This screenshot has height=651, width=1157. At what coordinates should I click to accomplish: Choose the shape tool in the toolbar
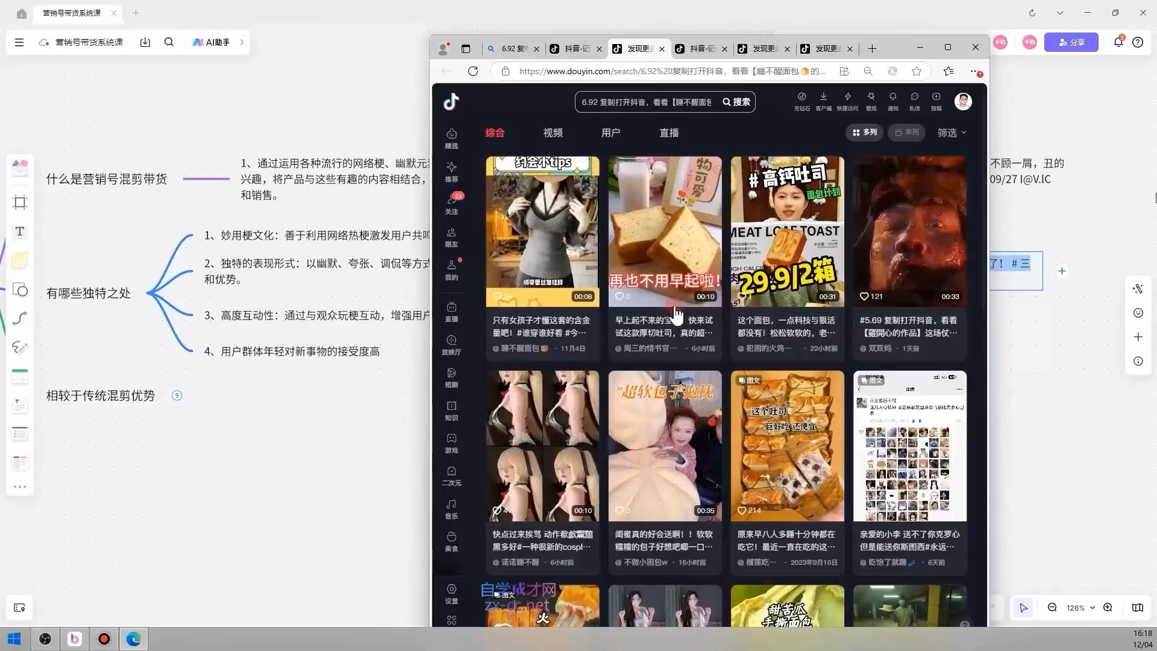point(20,290)
